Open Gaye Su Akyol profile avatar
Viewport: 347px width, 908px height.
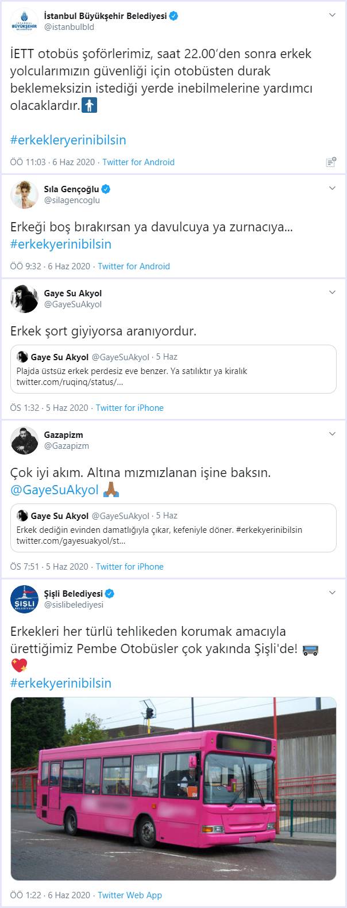click(x=24, y=299)
